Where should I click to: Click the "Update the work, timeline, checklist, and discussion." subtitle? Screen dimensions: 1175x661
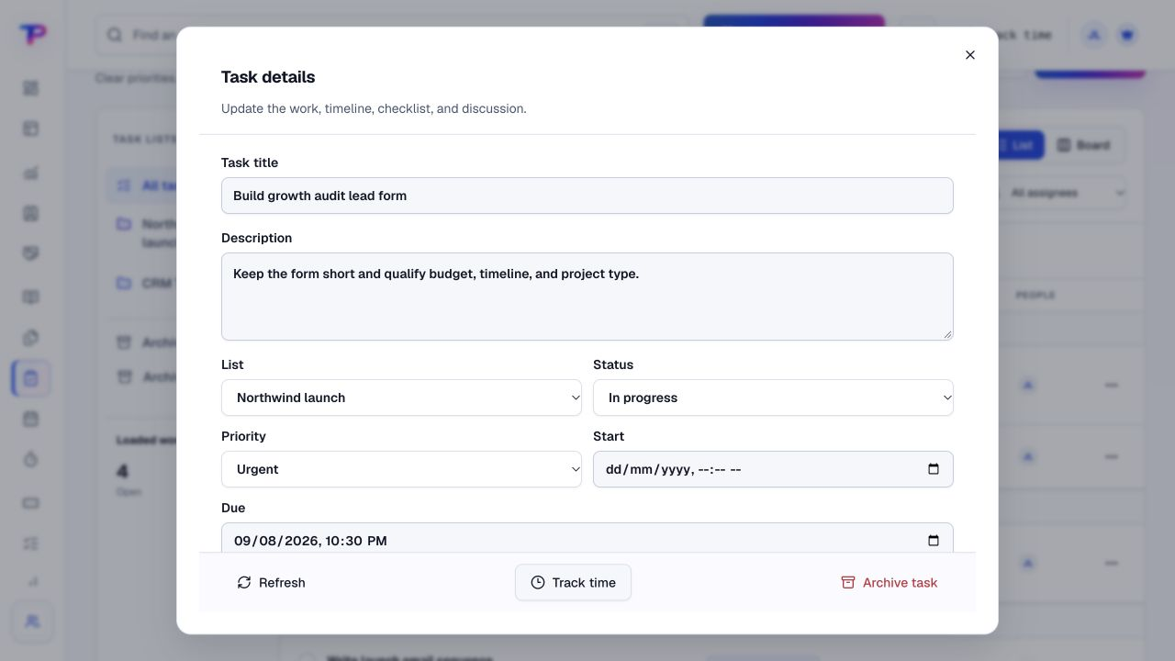point(374,108)
